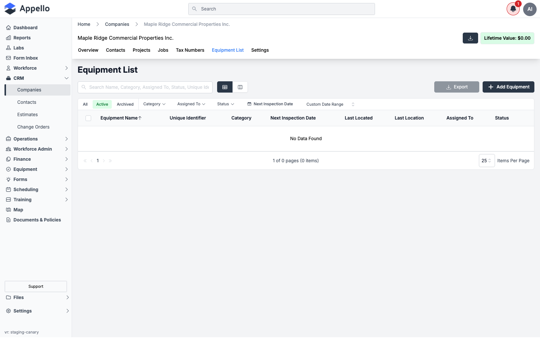Viewport: 540px width, 344px height.
Task: Select the Active filter
Action: [x=102, y=105]
